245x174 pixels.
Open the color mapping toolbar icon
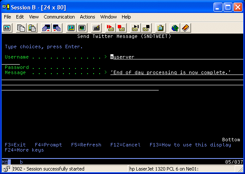click(82, 28)
